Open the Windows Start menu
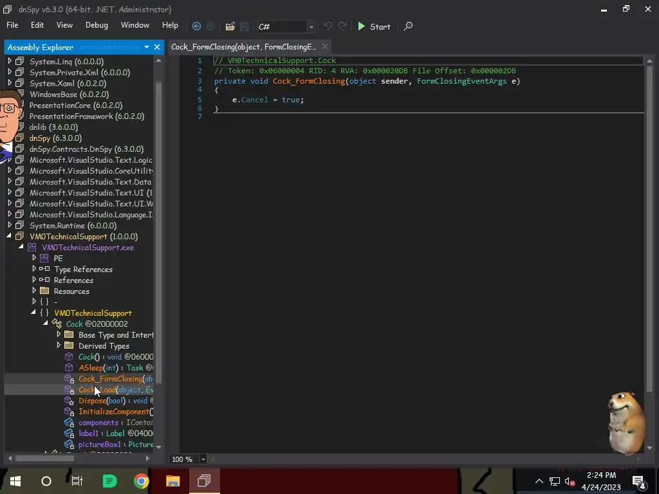659x494 pixels. pyautogui.click(x=15, y=481)
